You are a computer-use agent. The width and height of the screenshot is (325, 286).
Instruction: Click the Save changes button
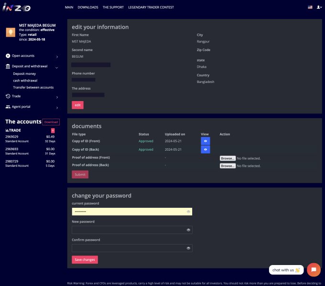pos(85,260)
